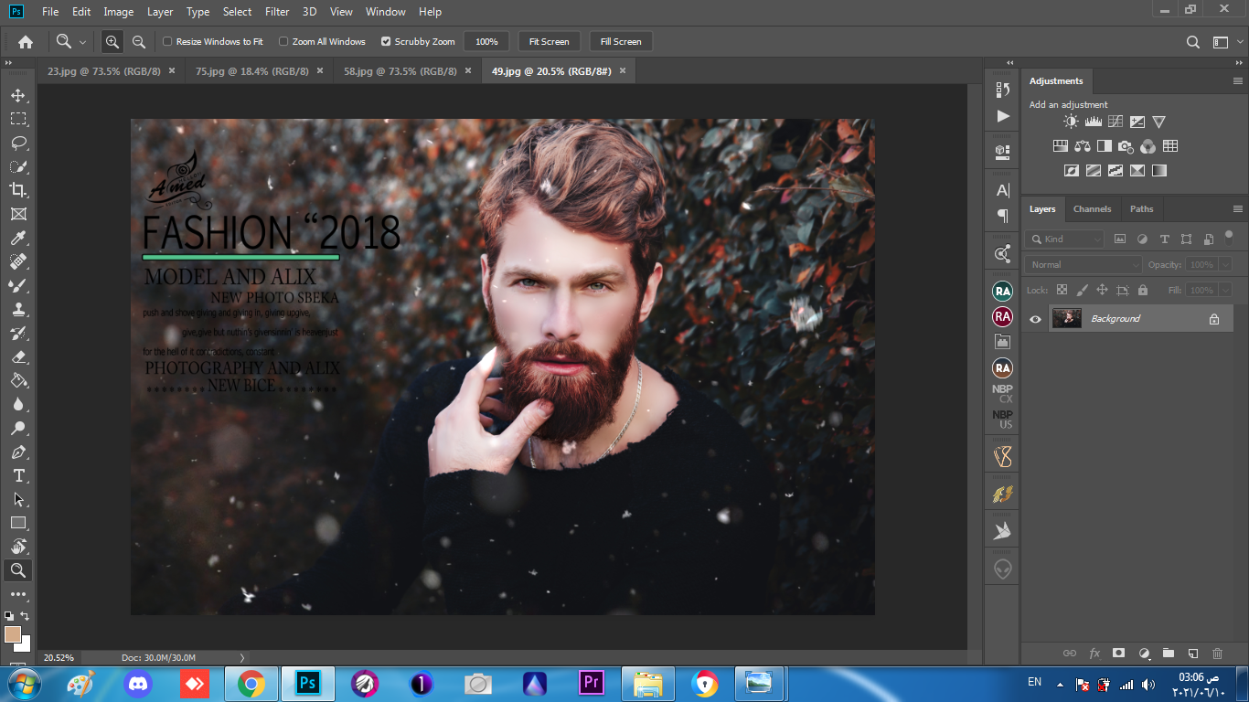Viewport: 1249px width, 702px height.
Task: Choose the Dodge tool
Action: click(x=18, y=428)
